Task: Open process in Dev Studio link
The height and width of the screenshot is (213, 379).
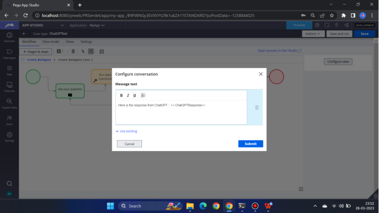Action: 279,51
